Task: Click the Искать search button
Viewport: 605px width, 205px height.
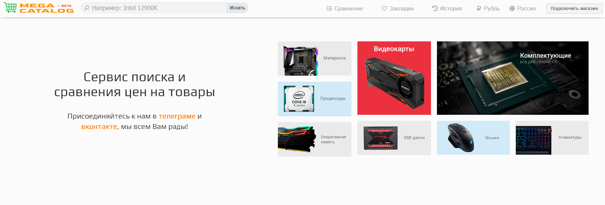Action: (238, 8)
